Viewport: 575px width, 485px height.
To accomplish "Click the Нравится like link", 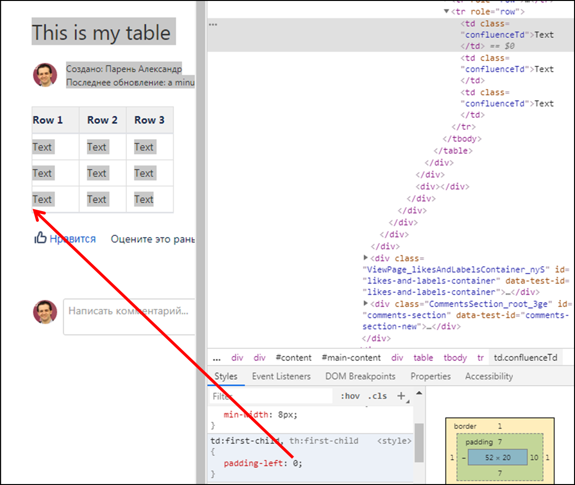I will (73, 238).
